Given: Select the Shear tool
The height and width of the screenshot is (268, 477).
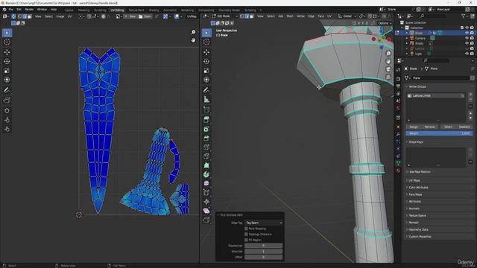Looking at the screenshot, I should tap(206, 211).
